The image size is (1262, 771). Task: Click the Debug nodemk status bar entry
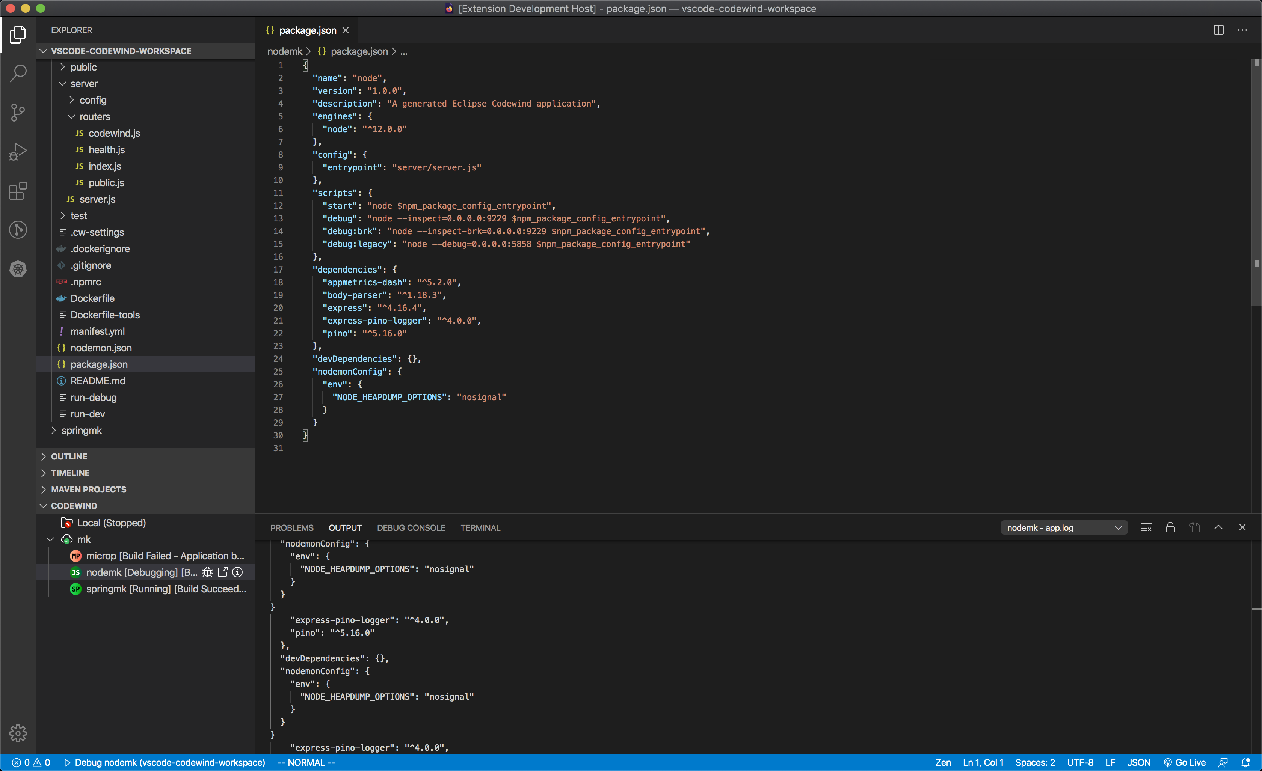coord(164,762)
